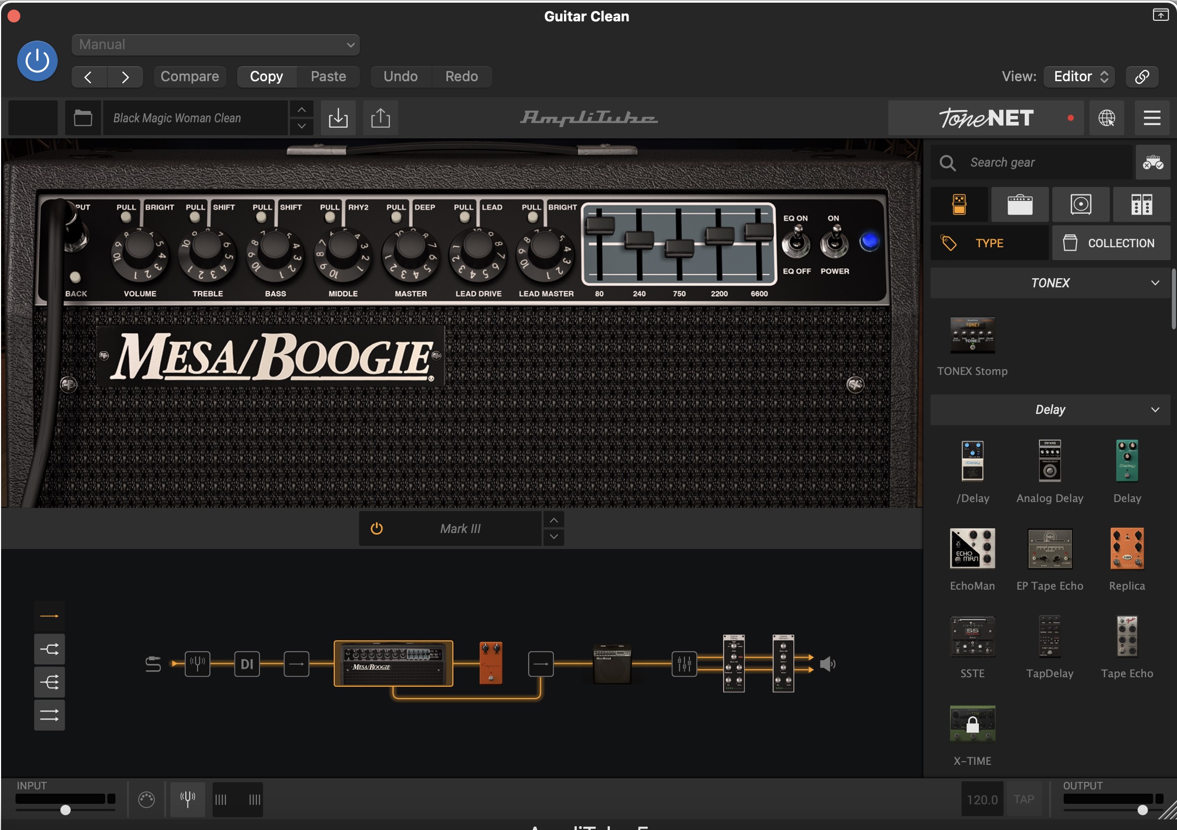
Task: Toggle the plugin bypass power button
Action: [37, 61]
